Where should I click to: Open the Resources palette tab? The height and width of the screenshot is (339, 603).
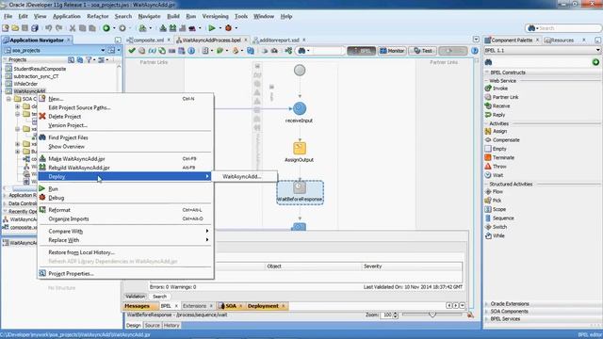click(562, 40)
